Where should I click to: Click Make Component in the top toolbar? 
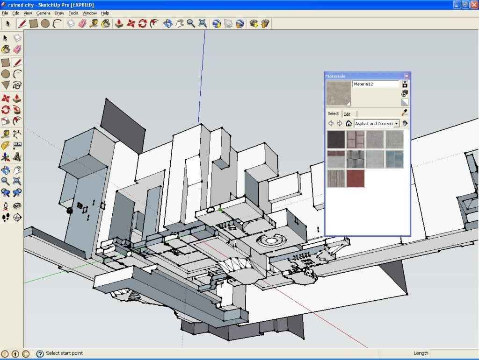click(x=71, y=23)
